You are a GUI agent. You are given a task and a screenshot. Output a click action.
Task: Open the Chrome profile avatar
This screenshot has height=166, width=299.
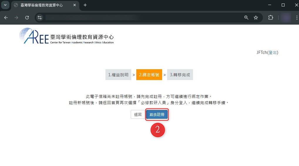pos(286,18)
